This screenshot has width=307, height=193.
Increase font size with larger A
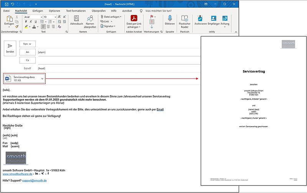59,17
